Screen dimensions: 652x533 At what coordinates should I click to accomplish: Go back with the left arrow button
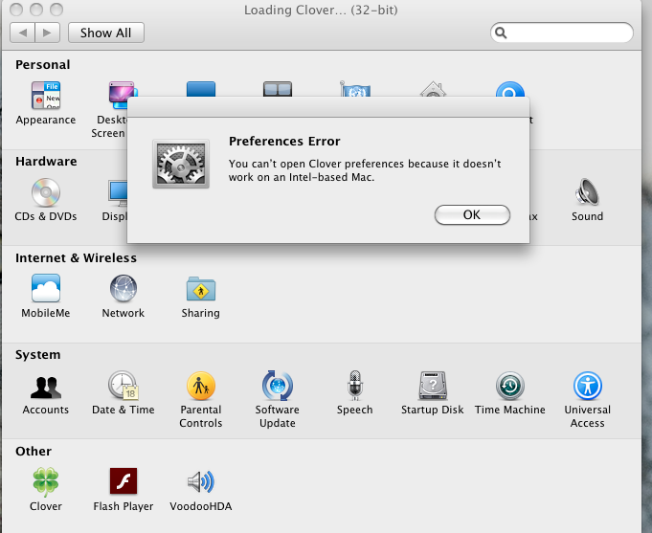click(22, 33)
